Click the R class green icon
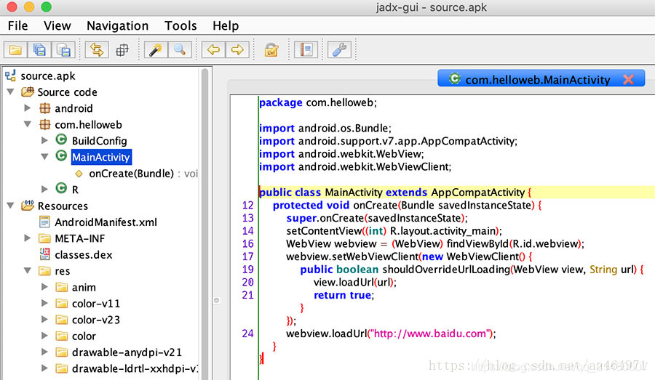This screenshot has height=380, width=655. tap(61, 188)
